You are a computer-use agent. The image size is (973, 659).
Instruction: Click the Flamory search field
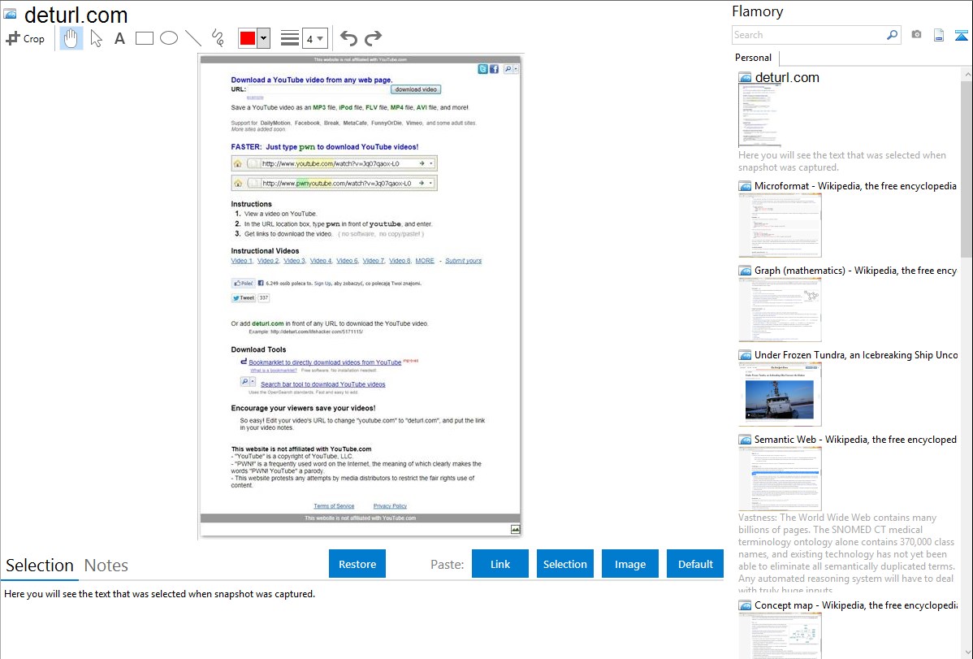[809, 35]
